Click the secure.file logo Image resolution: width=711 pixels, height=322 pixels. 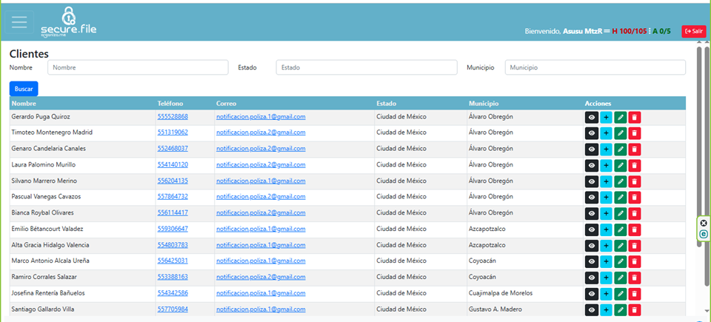69,24
